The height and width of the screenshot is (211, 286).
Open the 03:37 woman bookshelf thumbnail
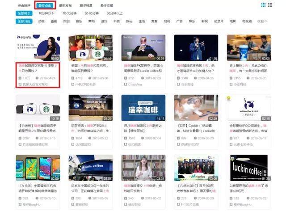(x=143, y=168)
